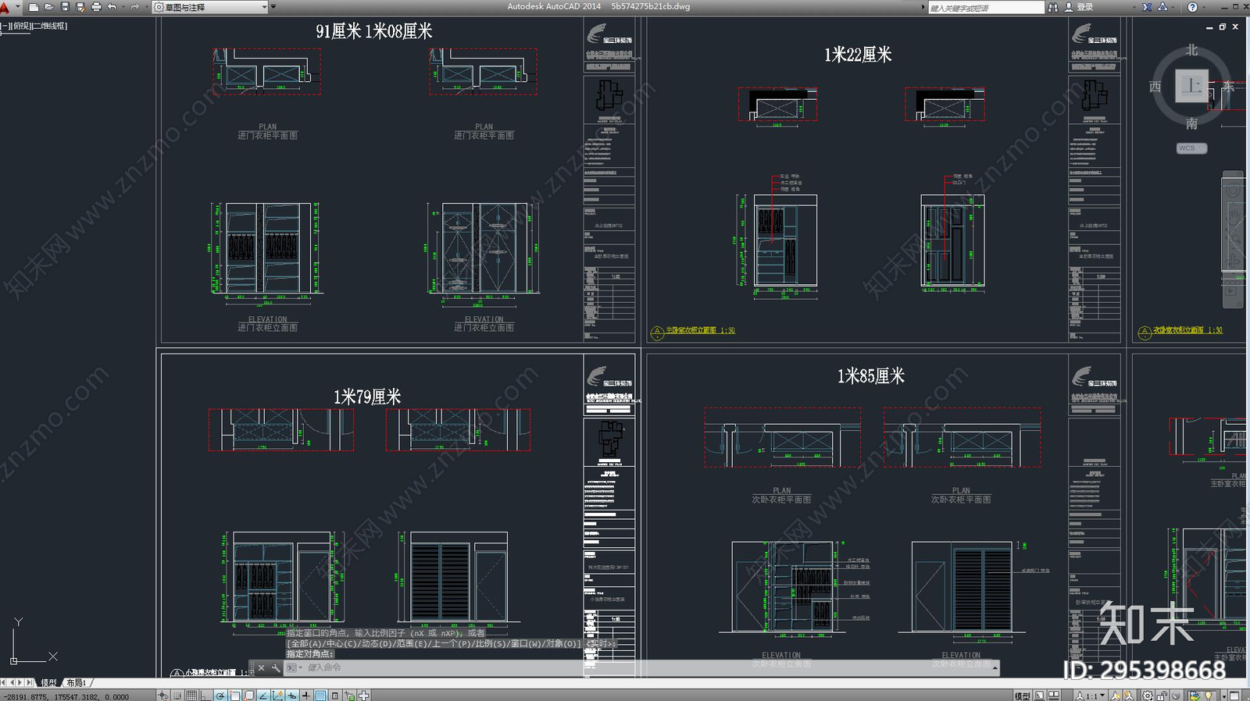The width and height of the screenshot is (1250, 701).
Task: Go to previous layout tab arrow
Action: 12,683
